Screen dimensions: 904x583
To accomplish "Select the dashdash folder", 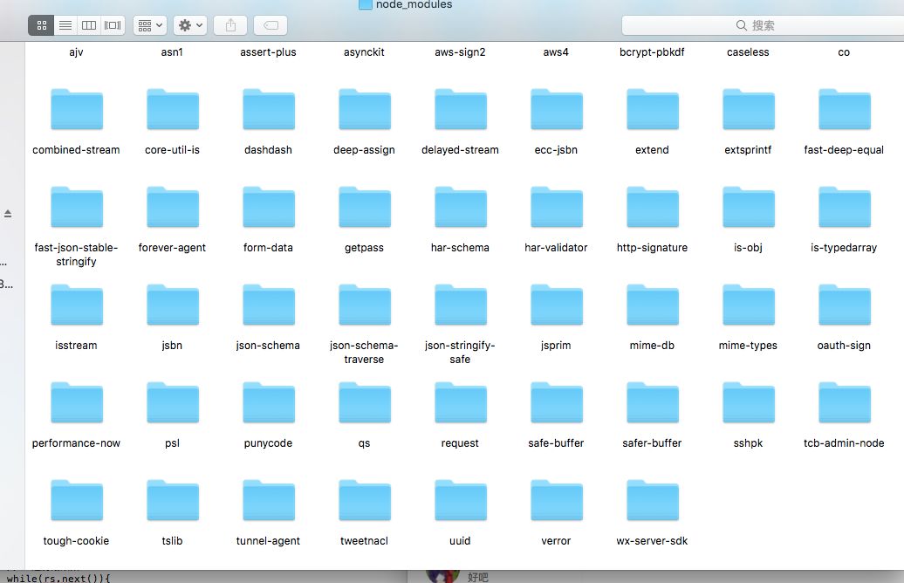I will (x=269, y=109).
